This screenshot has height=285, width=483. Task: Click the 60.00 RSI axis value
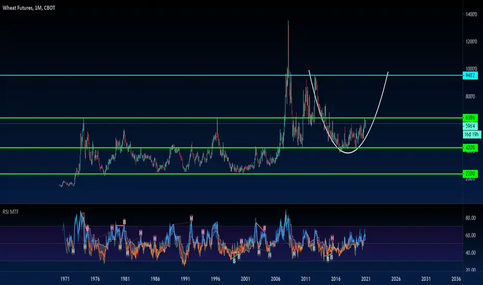(471, 235)
